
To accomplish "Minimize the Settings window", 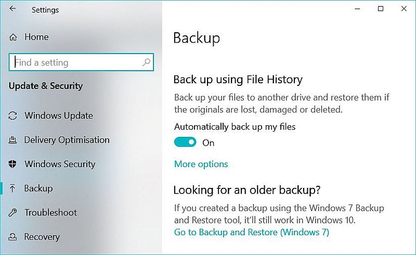I will [x=357, y=9].
